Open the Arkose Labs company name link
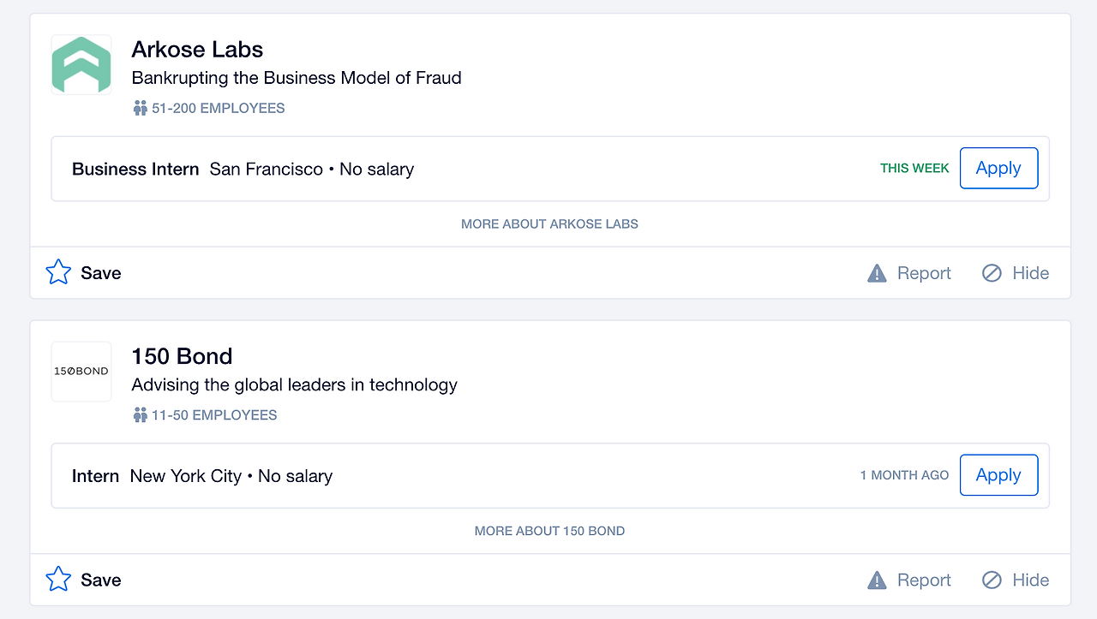 click(x=197, y=49)
